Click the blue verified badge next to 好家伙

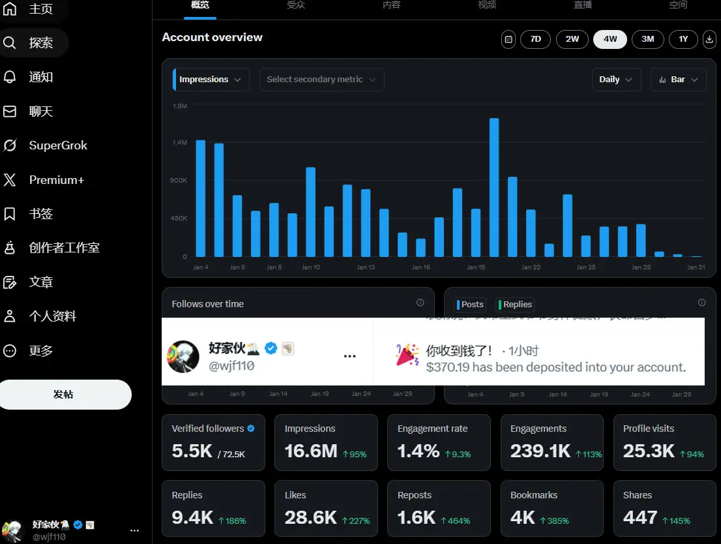click(271, 348)
